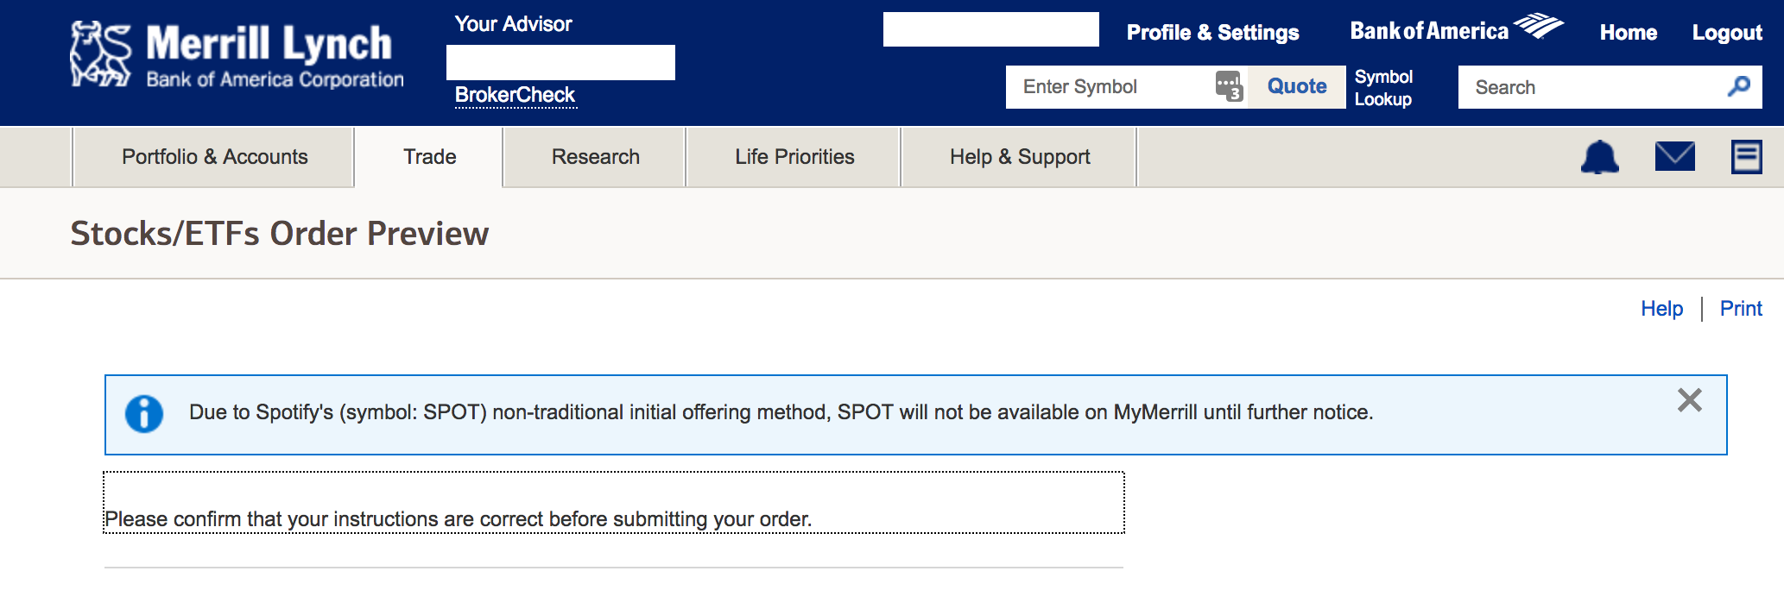Open the BrokerCheck link
Viewport: 1784px width, 590px height.
[x=515, y=95]
